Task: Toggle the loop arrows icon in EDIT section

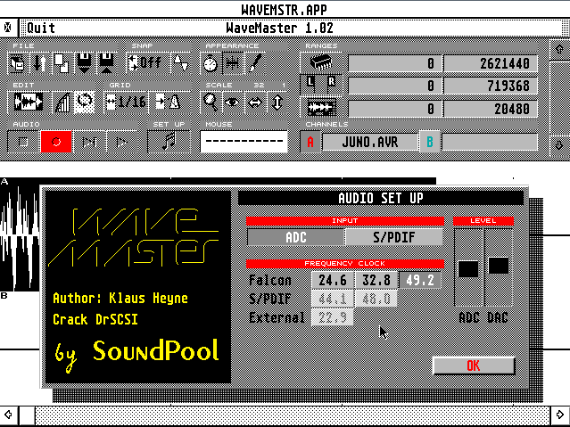Action: (85, 103)
